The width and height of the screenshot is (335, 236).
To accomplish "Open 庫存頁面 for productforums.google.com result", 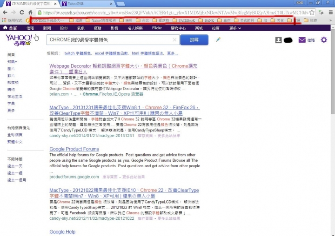I will tap(110, 177).
